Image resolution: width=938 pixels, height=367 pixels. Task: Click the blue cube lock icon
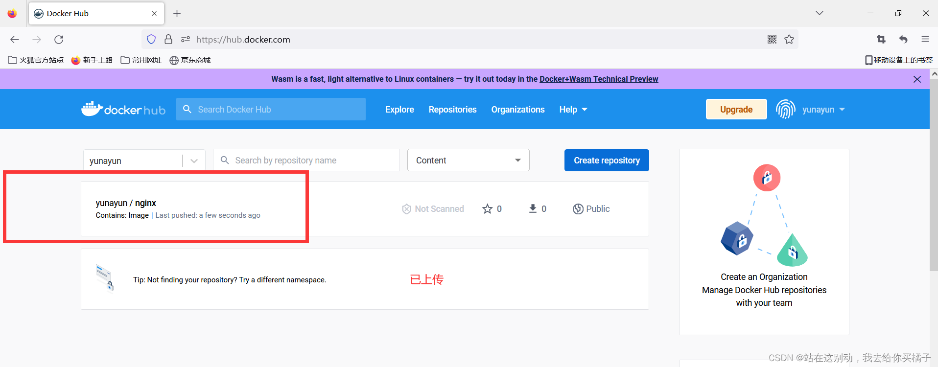737,238
